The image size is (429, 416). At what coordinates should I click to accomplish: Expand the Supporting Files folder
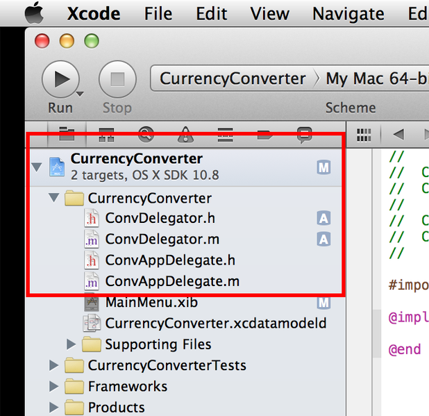[x=71, y=344]
